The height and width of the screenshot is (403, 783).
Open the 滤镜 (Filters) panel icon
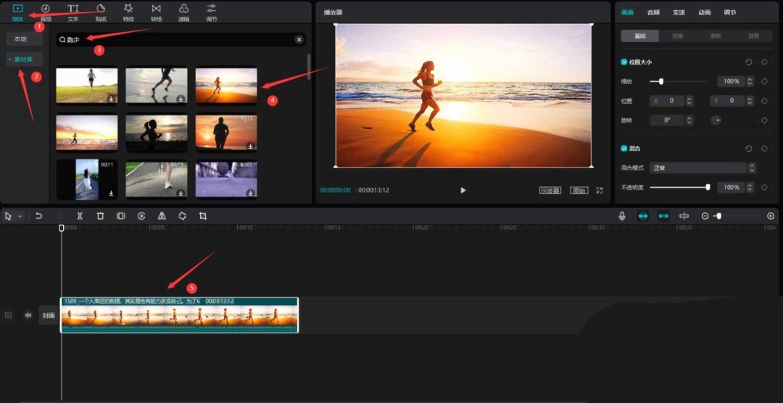click(x=183, y=12)
